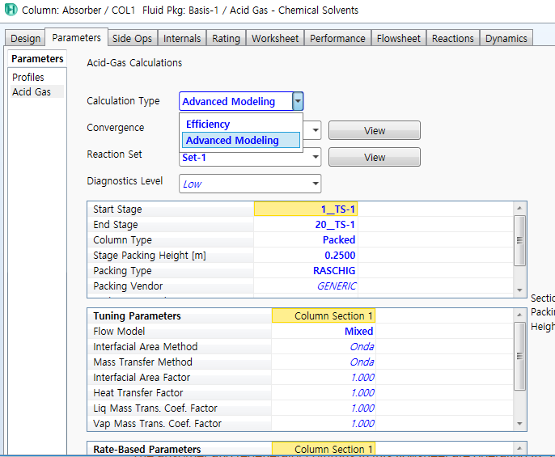The image size is (555, 457).
Task: Click the HYSYS column window icon
Action: (x=11, y=10)
